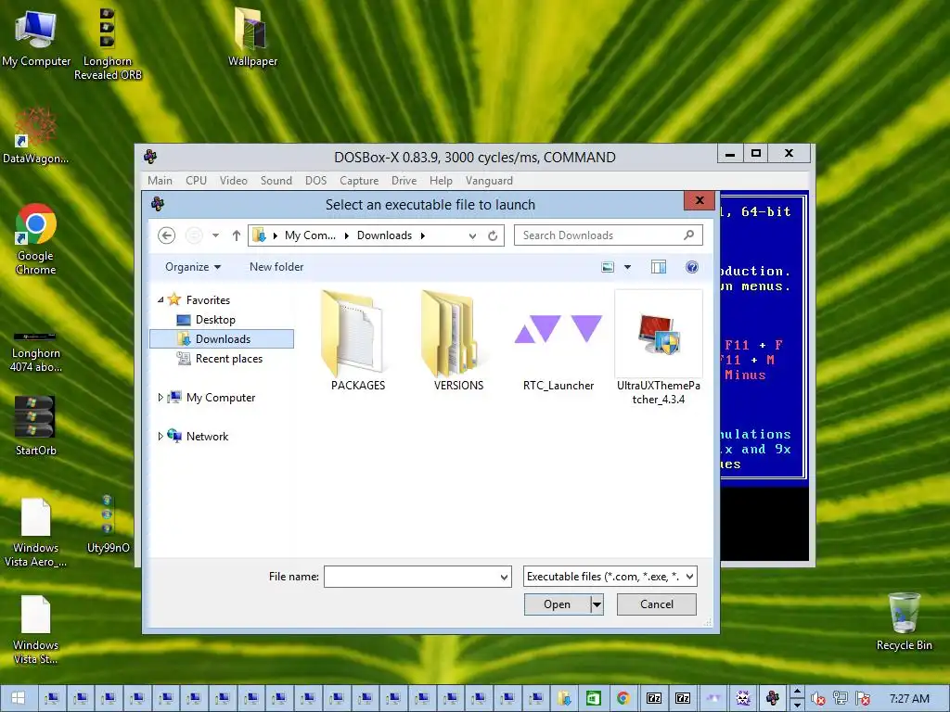Image resolution: width=950 pixels, height=712 pixels.
Task: Click New folder
Action: coord(276,267)
